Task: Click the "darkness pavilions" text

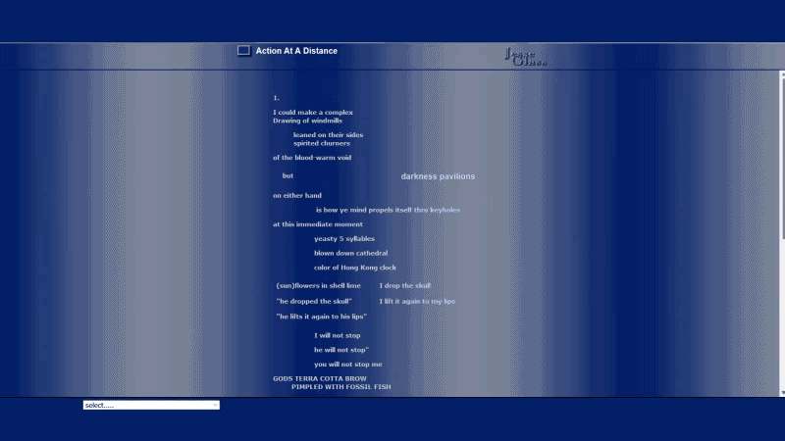Action: coord(438,176)
